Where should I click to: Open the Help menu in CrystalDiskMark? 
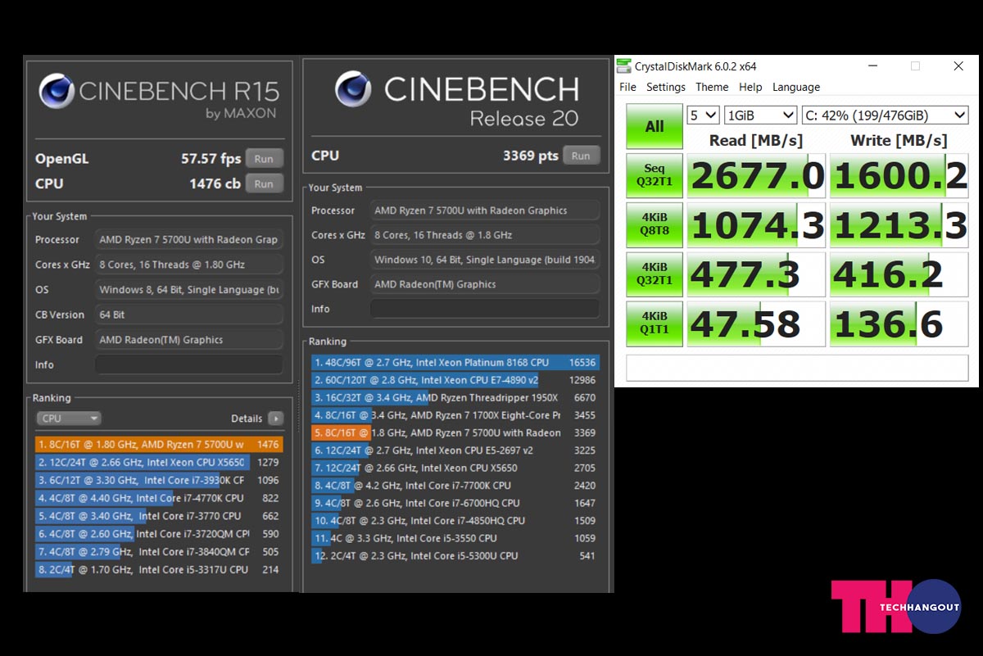[x=750, y=87]
